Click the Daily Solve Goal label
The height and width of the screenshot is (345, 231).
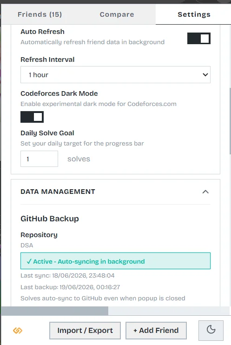click(47, 133)
